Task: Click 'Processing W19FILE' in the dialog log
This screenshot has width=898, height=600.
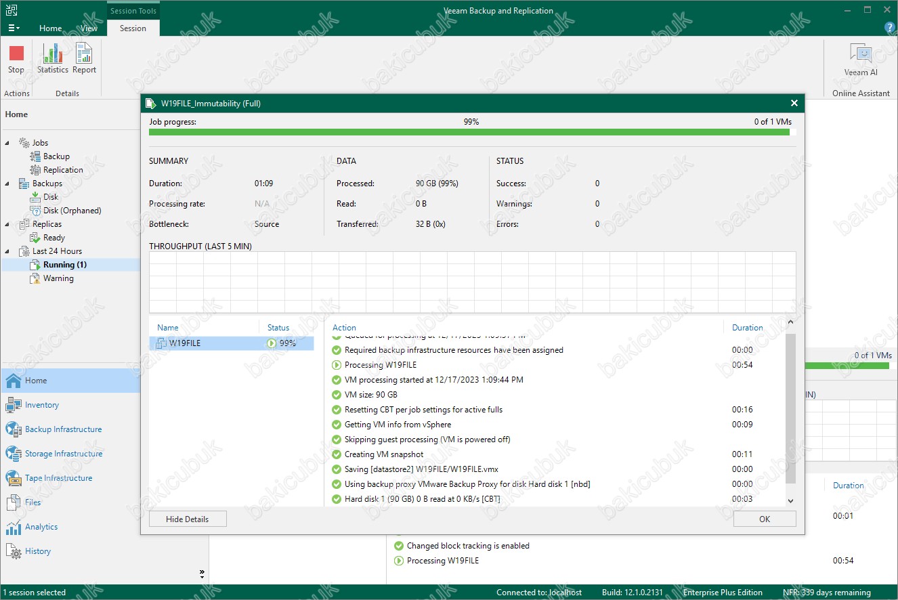Action: point(381,365)
